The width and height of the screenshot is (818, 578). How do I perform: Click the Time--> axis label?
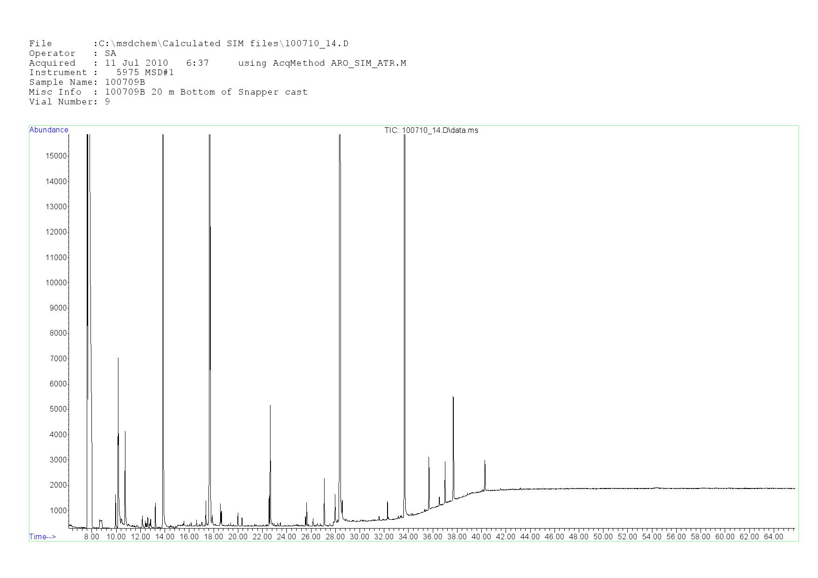(x=42, y=537)
